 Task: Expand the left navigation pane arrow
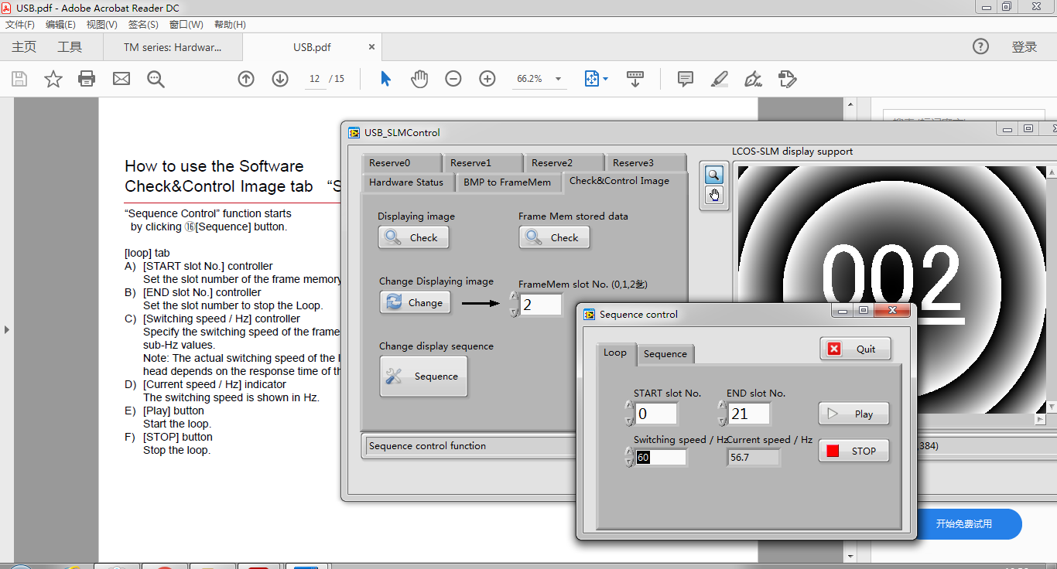(7, 329)
